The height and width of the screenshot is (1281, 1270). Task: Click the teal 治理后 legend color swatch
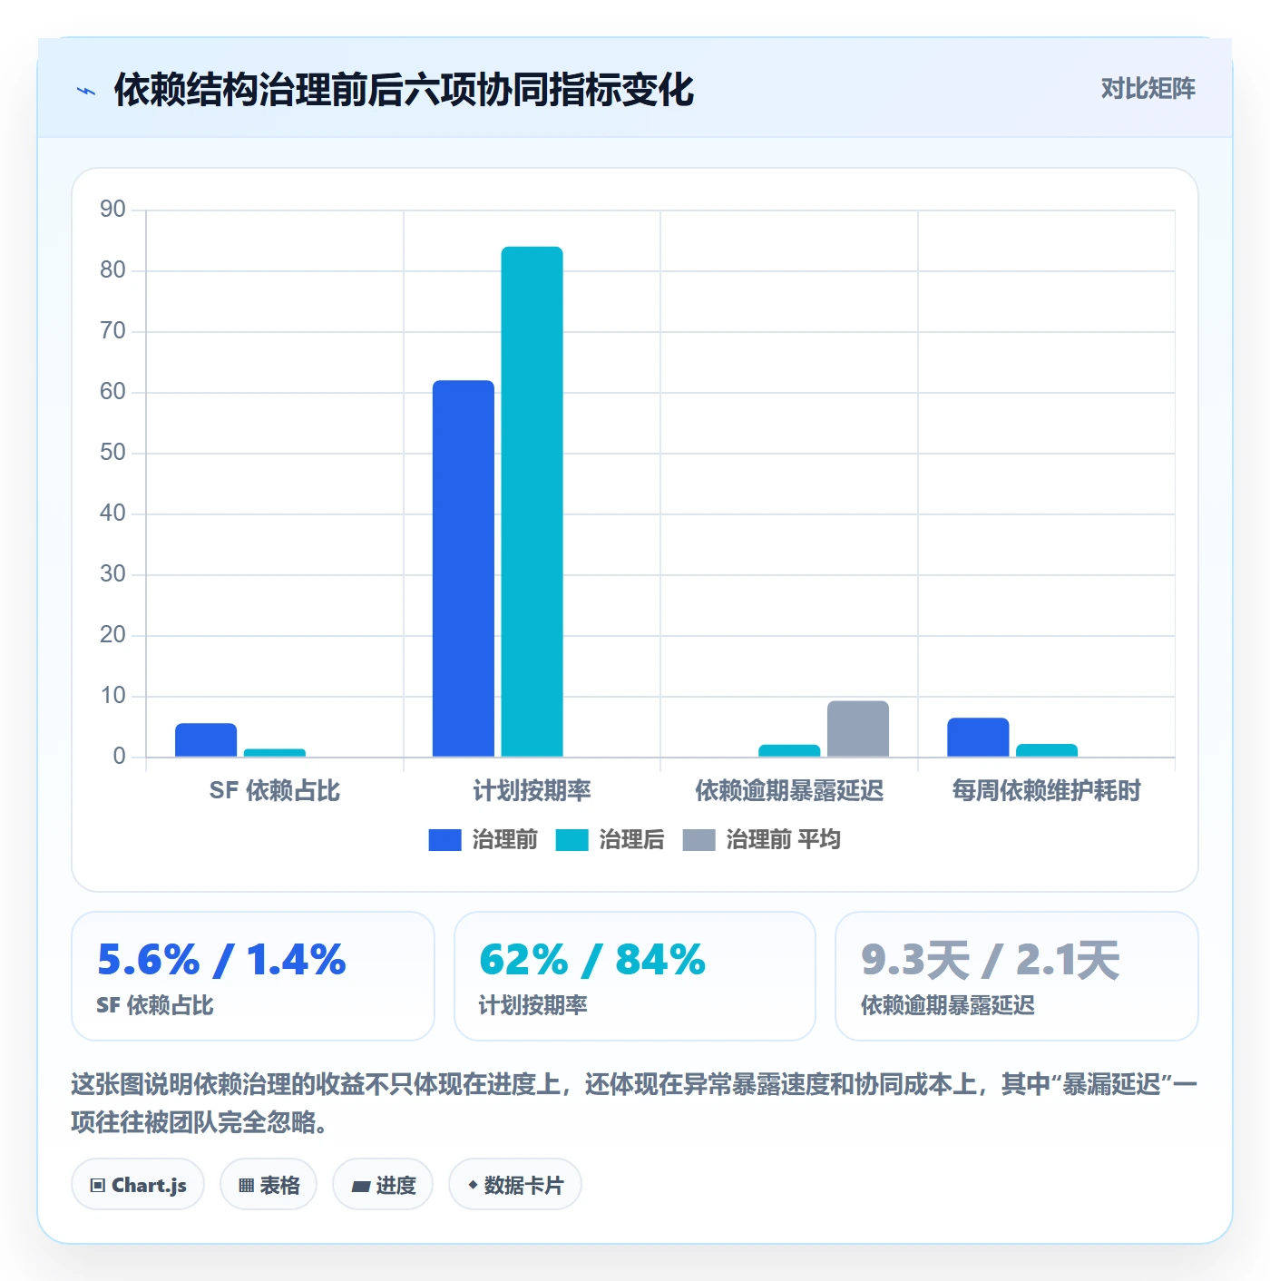click(x=571, y=840)
